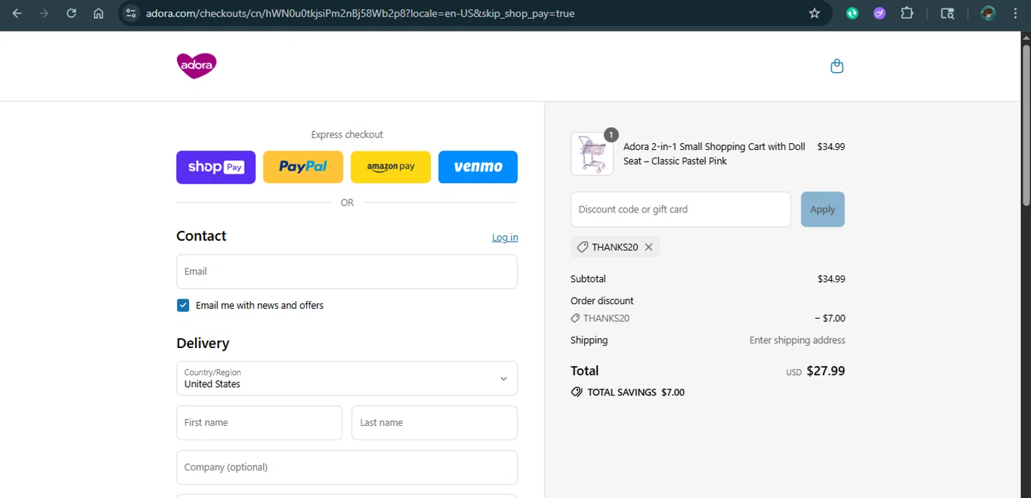Image resolution: width=1031 pixels, height=498 pixels.
Task: Pay with Amazon Pay
Action: click(390, 167)
